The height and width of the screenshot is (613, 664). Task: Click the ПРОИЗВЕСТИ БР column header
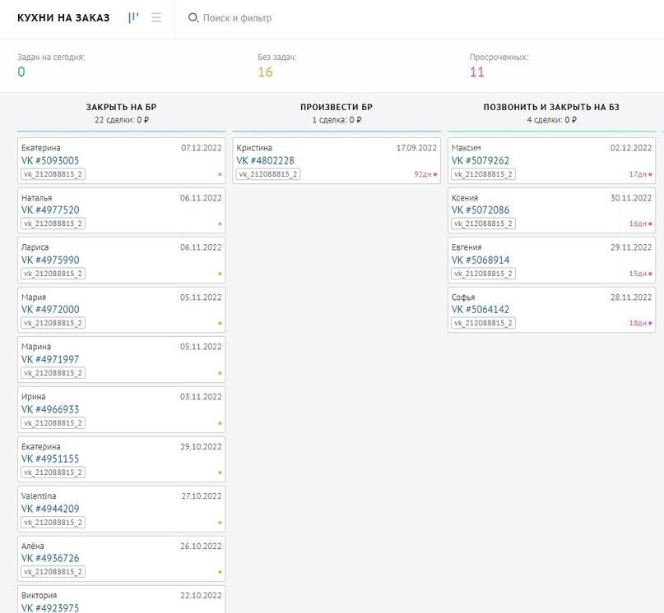coord(337,107)
